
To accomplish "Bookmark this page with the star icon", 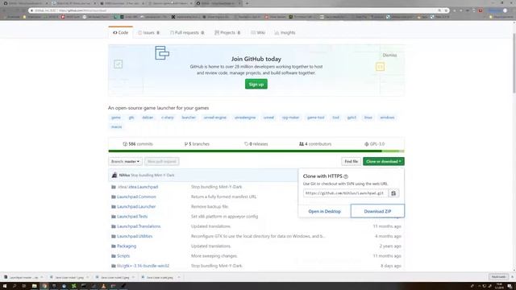I will click(x=446, y=10).
